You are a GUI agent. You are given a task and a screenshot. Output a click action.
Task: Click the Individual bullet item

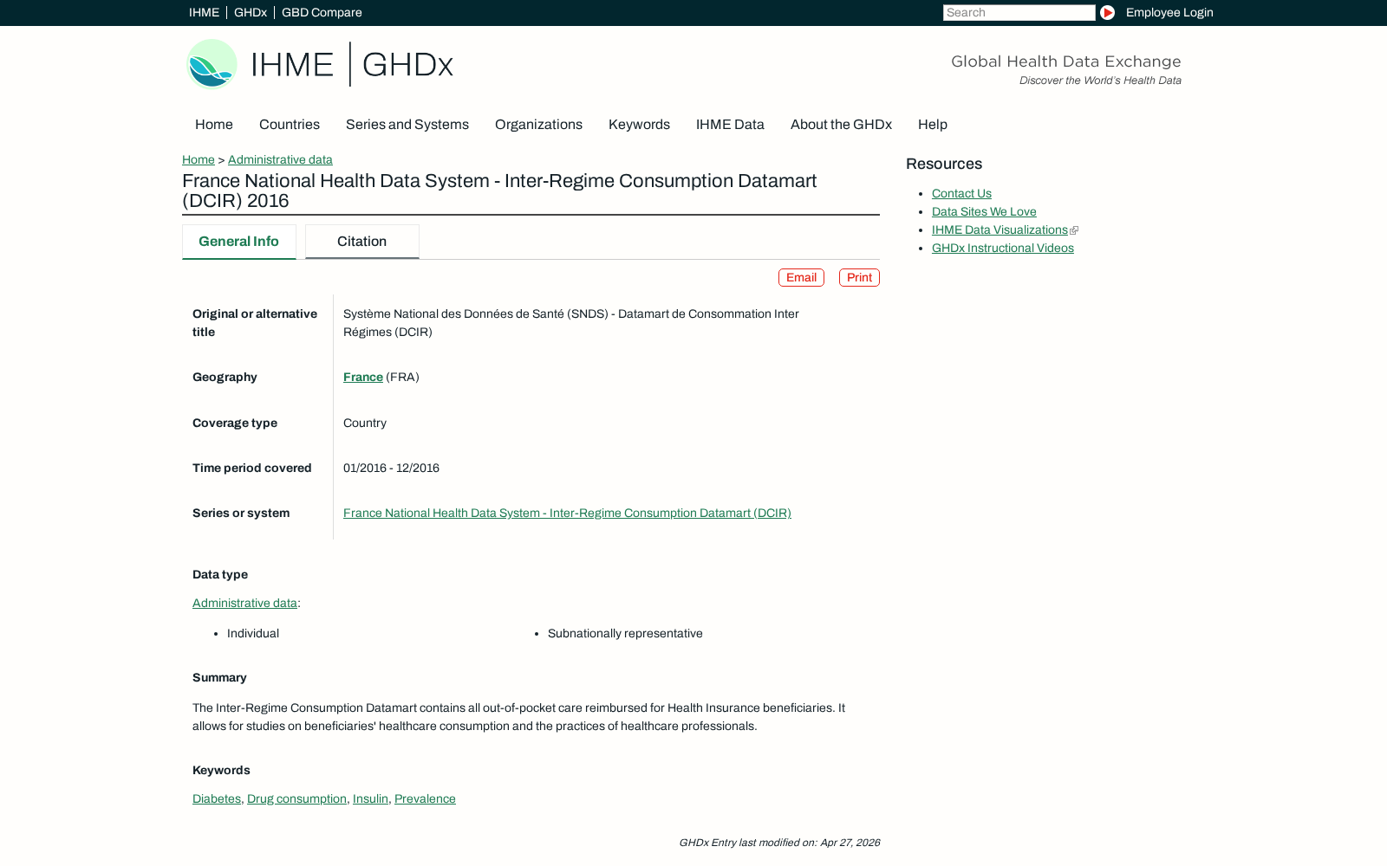pos(253,633)
